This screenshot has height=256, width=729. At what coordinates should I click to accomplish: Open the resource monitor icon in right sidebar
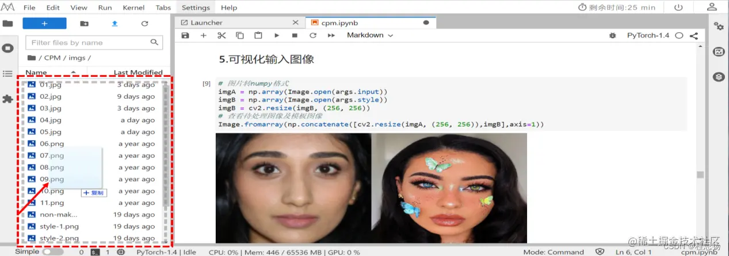(719, 52)
